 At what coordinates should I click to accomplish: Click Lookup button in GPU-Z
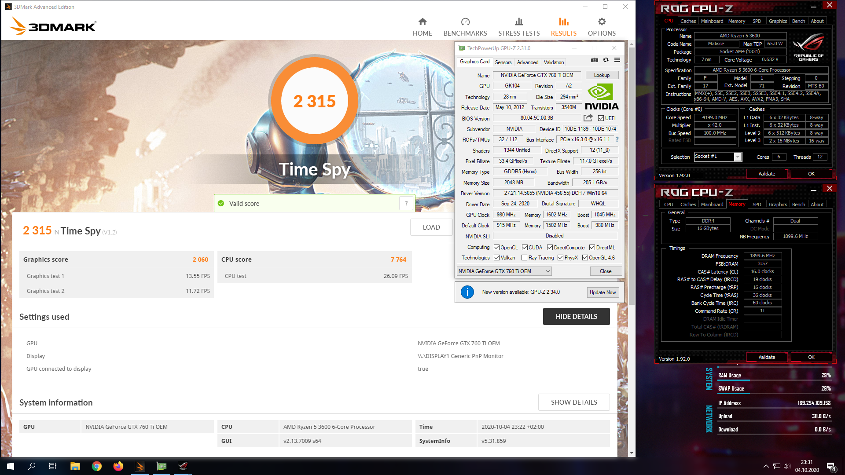tap(602, 75)
